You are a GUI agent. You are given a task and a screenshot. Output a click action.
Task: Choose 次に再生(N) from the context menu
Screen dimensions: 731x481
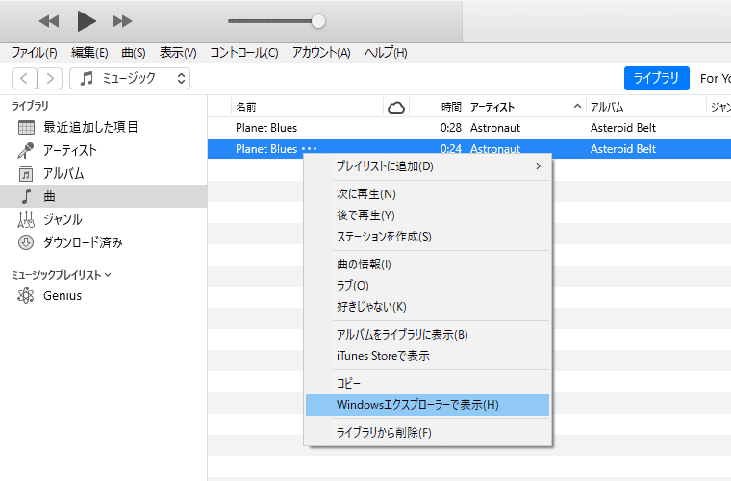coord(427,194)
